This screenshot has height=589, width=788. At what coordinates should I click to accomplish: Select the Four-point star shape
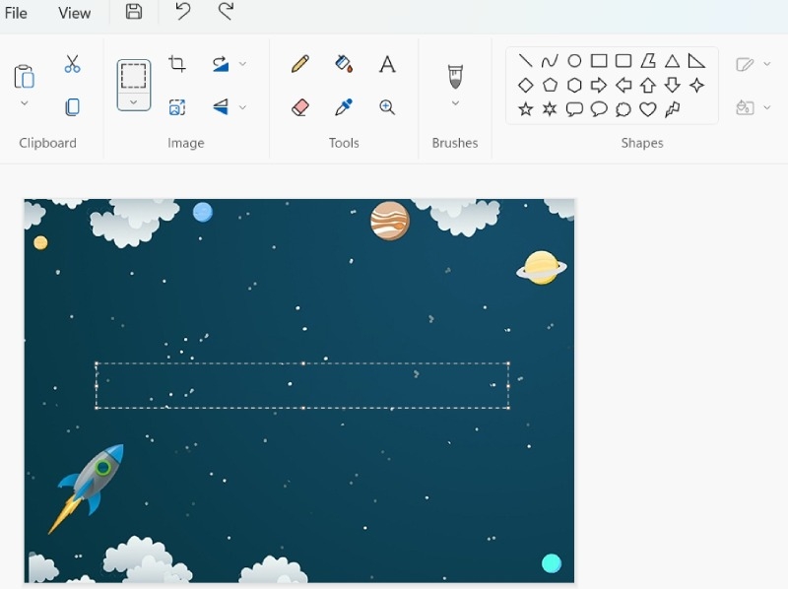click(696, 85)
